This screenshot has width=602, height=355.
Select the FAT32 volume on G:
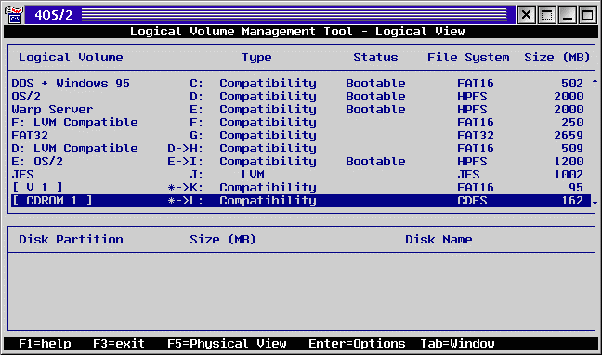click(x=301, y=136)
